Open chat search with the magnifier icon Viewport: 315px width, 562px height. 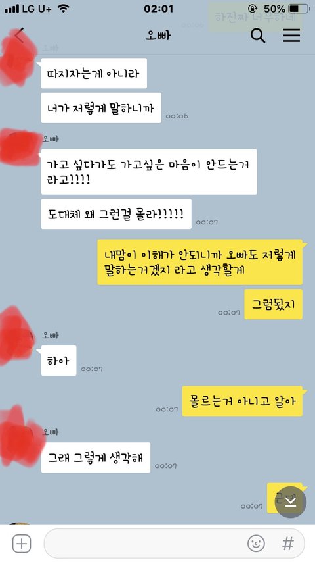[x=257, y=36]
